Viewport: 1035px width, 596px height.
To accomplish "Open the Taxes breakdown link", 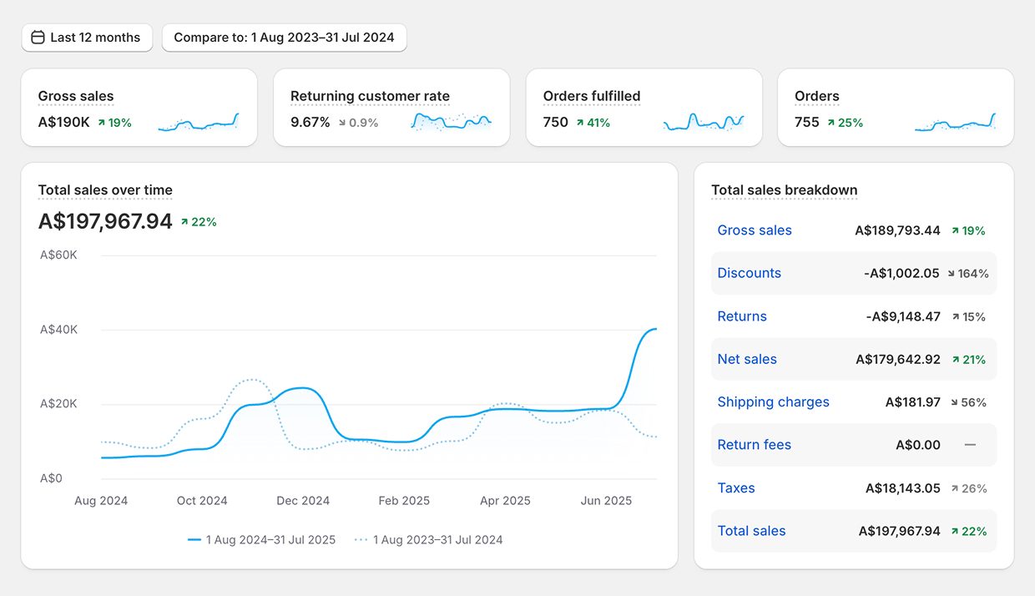I will point(736,488).
